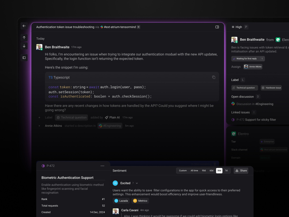Open the Metrico company chip
The height and width of the screenshot is (217, 289).
pyautogui.click(x=140, y=201)
